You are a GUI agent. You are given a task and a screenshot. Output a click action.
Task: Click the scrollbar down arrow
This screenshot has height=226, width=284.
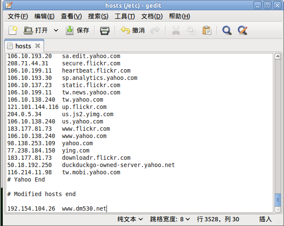[278, 209]
